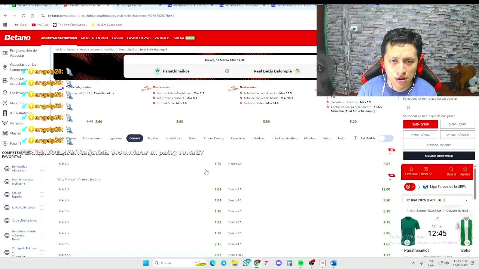Click the pin icon above match time
Image resolution: width=479 pixels, height=269 pixels.
[437, 219]
